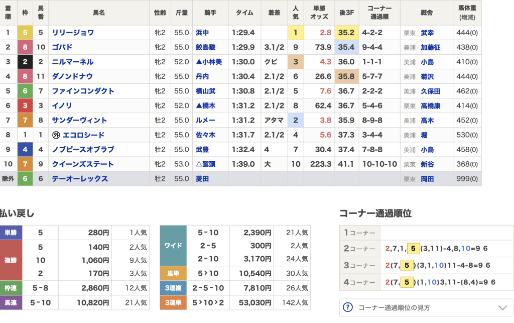Open trainer 高橋康 stable link

430,105
